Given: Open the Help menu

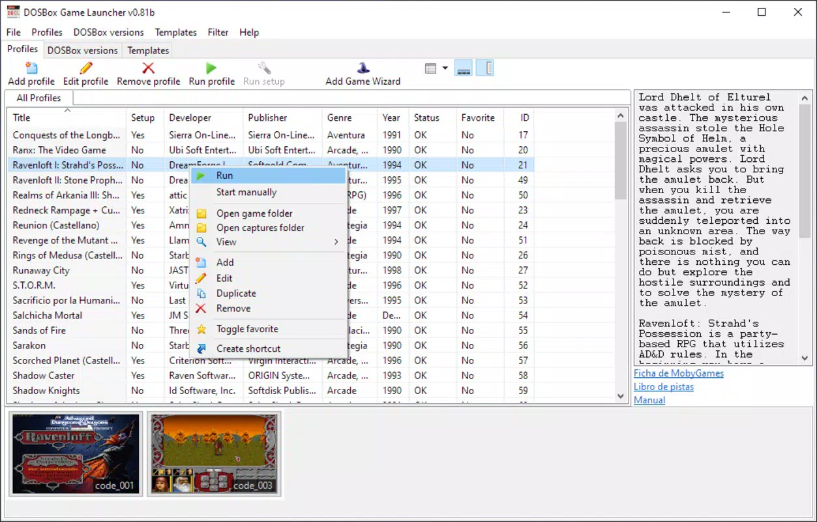Looking at the screenshot, I should click(x=249, y=32).
